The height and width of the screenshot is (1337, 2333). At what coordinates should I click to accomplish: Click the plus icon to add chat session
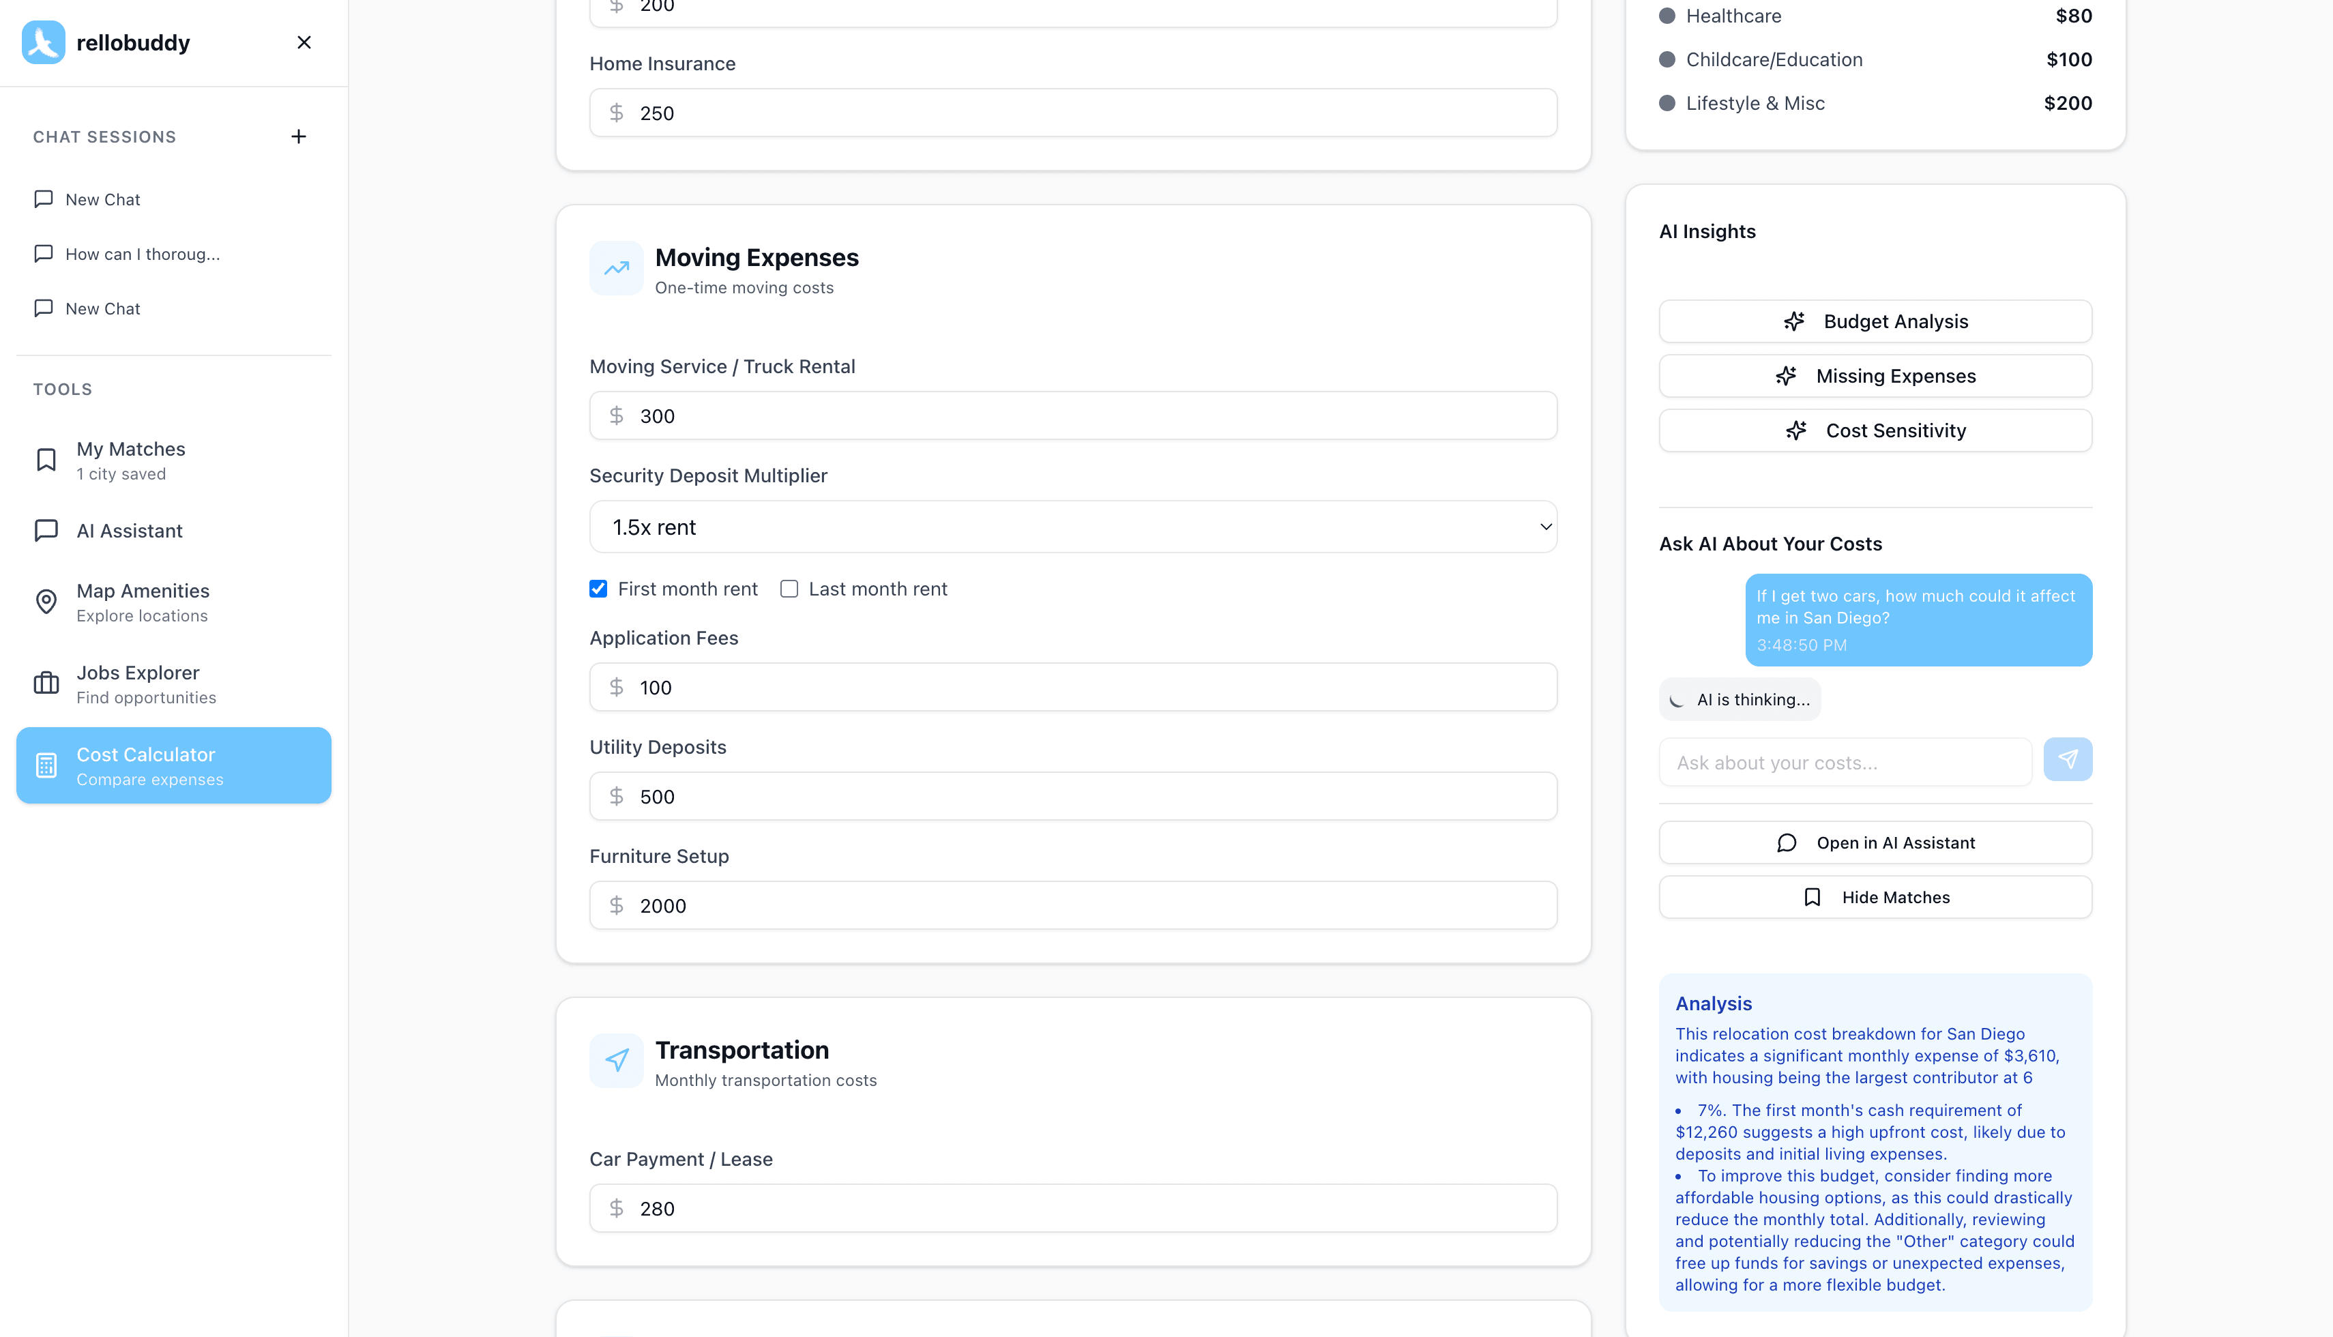pos(298,137)
